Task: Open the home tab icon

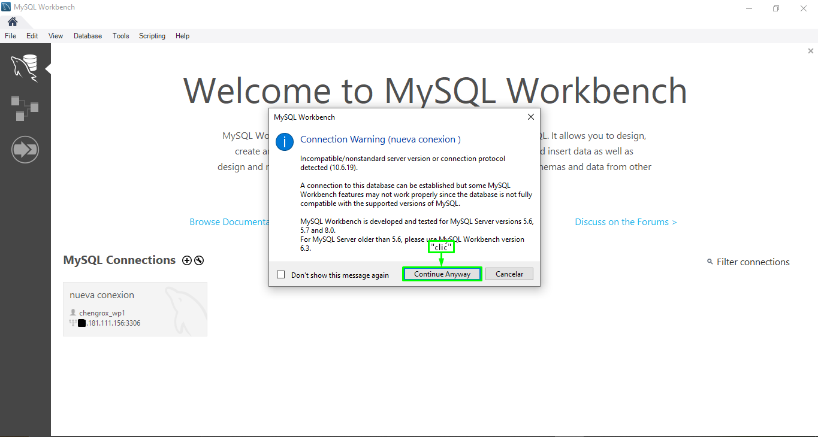Action: 13,22
